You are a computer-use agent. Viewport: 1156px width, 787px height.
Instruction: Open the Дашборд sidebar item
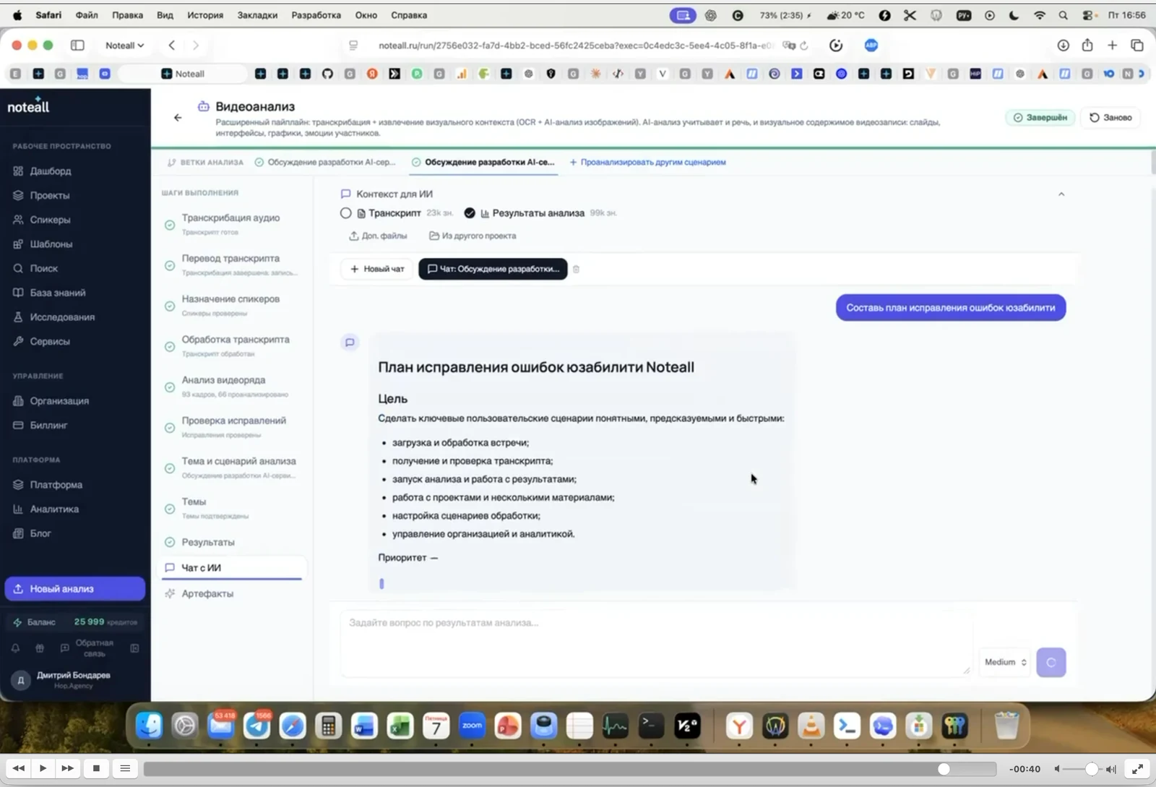pyautogui.click(x=50, y=171)
